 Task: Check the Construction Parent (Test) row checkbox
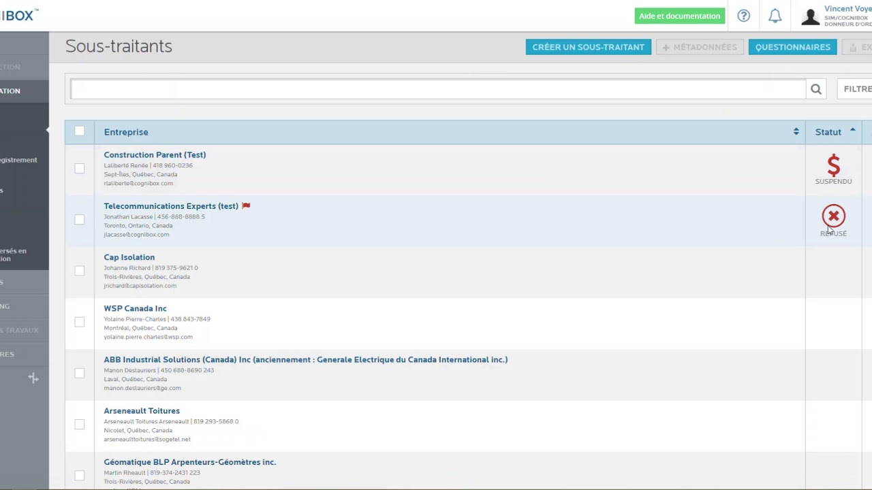(x=80, y=168)
